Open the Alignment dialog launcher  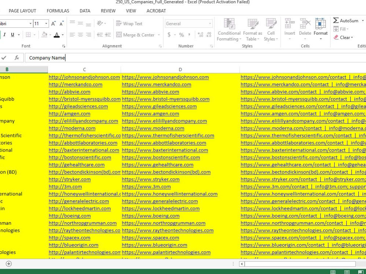pyautogui.click(x=160, y=46)
